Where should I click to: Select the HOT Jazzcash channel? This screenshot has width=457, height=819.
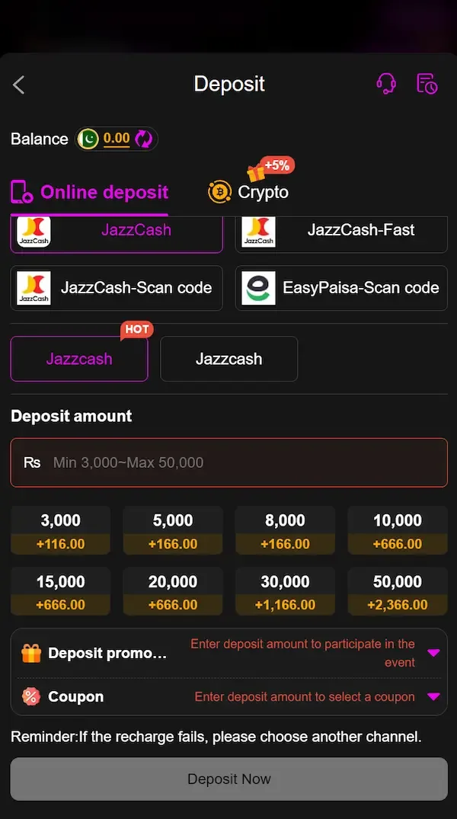click(79, 359)
